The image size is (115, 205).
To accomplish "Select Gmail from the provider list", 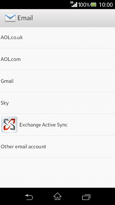I will (57, 81).
